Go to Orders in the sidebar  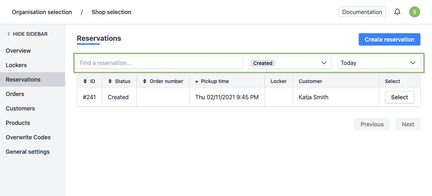[x=15, y=94]
